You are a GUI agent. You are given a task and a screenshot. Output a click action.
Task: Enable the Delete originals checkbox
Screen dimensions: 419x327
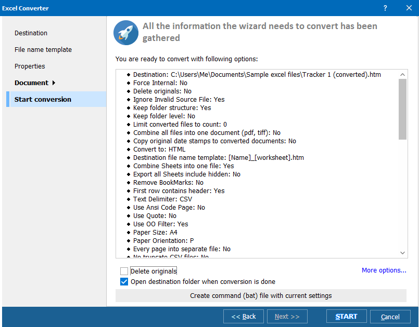(x=124, y=271)
